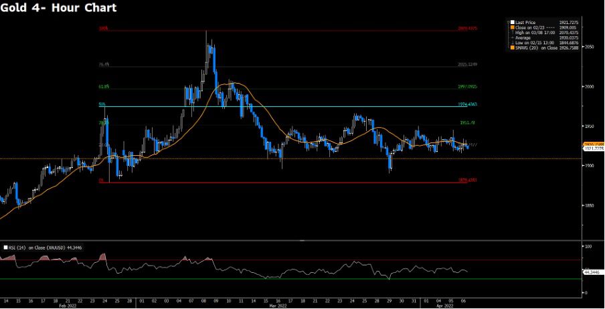This screenshot has width=605, height=309.
Task: Click the 'Last Price' legend label
Action: pos(525,23)
